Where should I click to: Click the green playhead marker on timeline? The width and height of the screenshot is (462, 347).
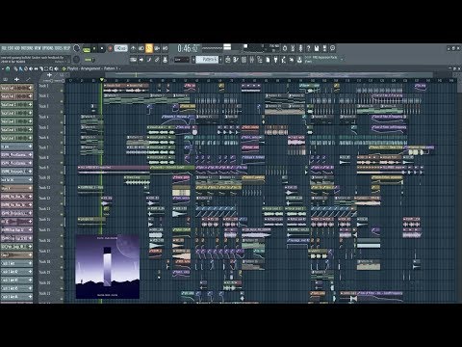[102, 80]
